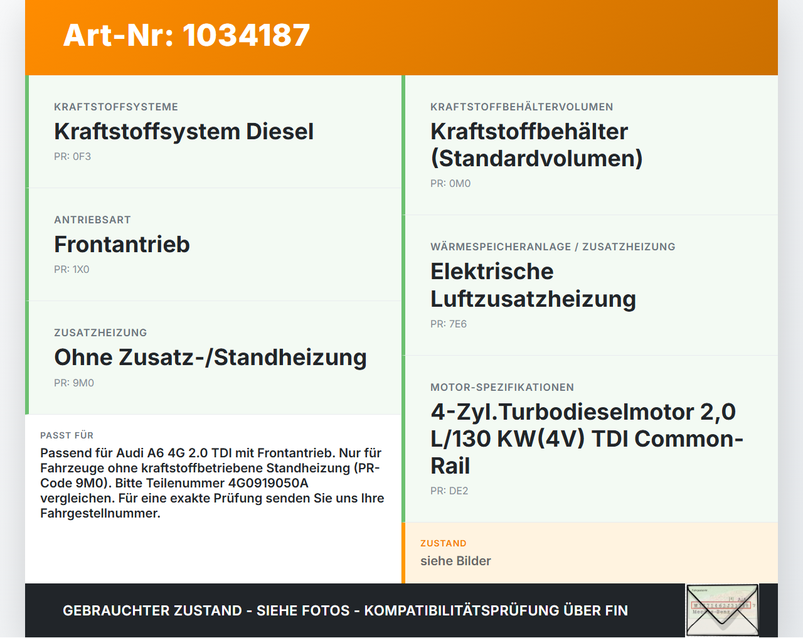Click the PR: 0F3 code
Screen dimensions: 803x638
click(x=73, y=157)
